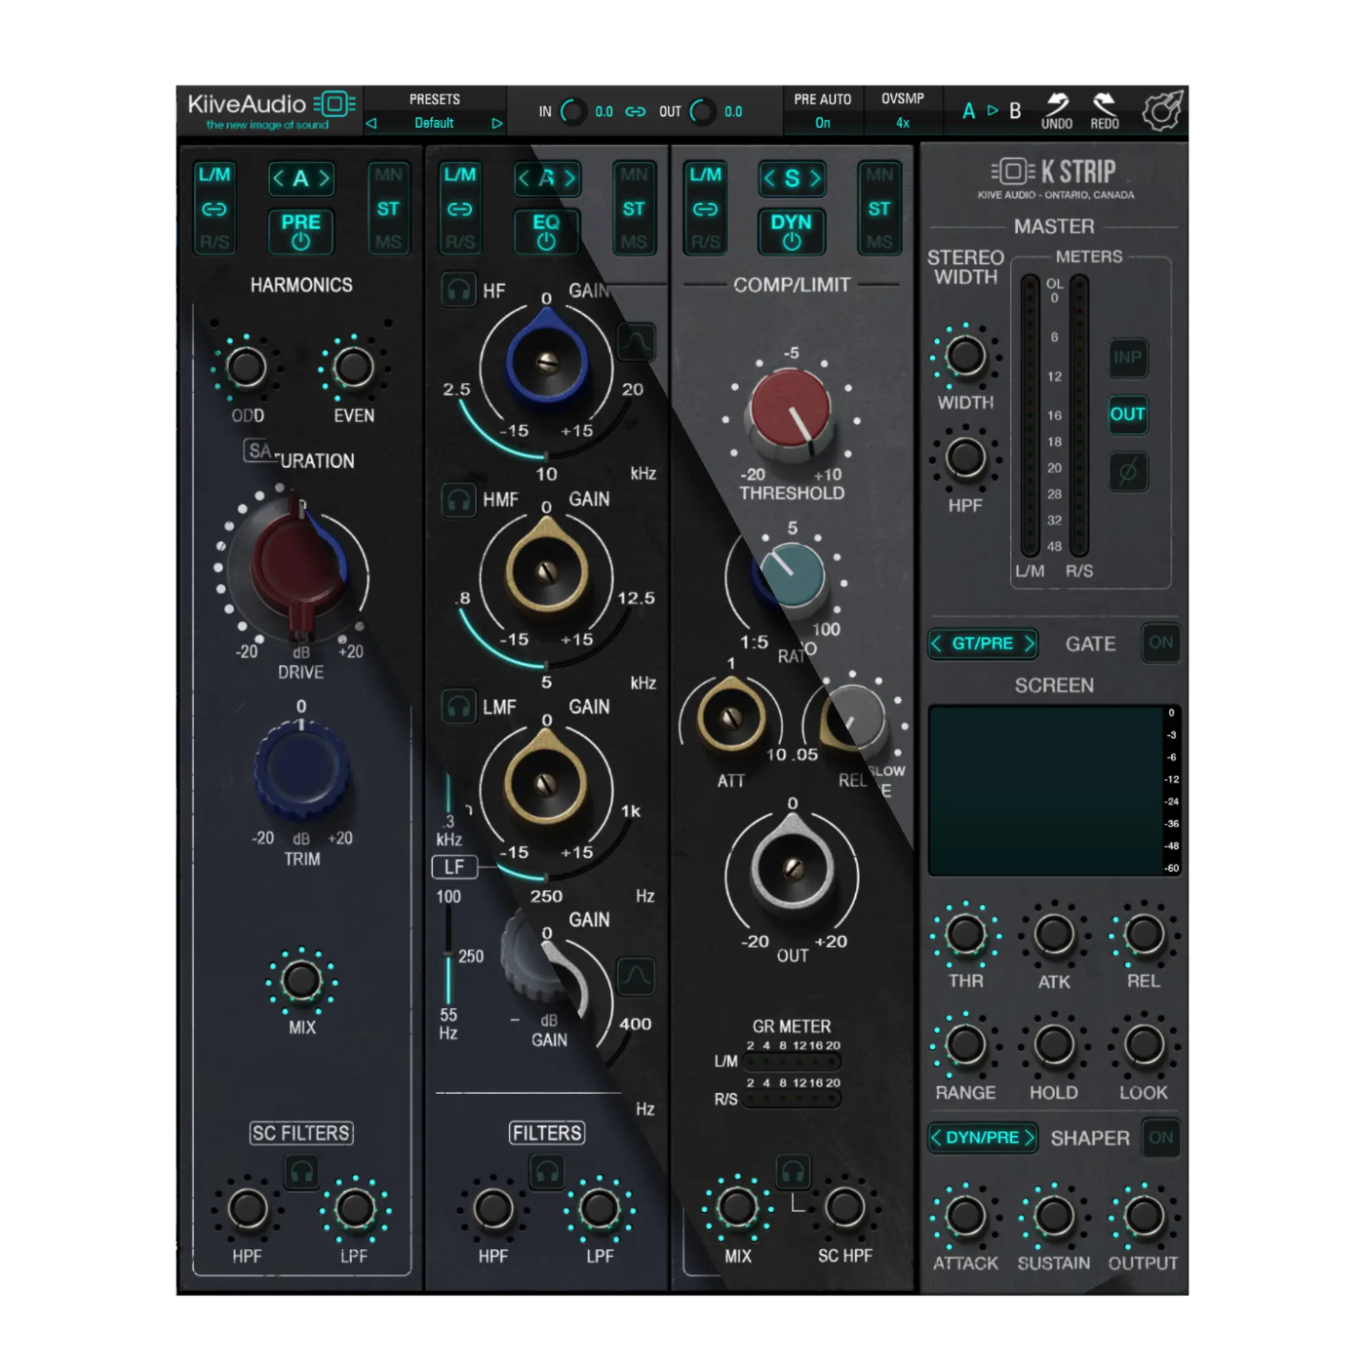Switch PRE module slot left arrow
The width and height of the screenshot is (1365, 1365).
tap(279, 178)
